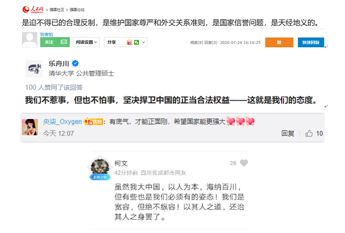Like 央柒_Oxygen's comment with thumbs-up
Viewport: 345px width, 233px height.
tap(309, 133)
